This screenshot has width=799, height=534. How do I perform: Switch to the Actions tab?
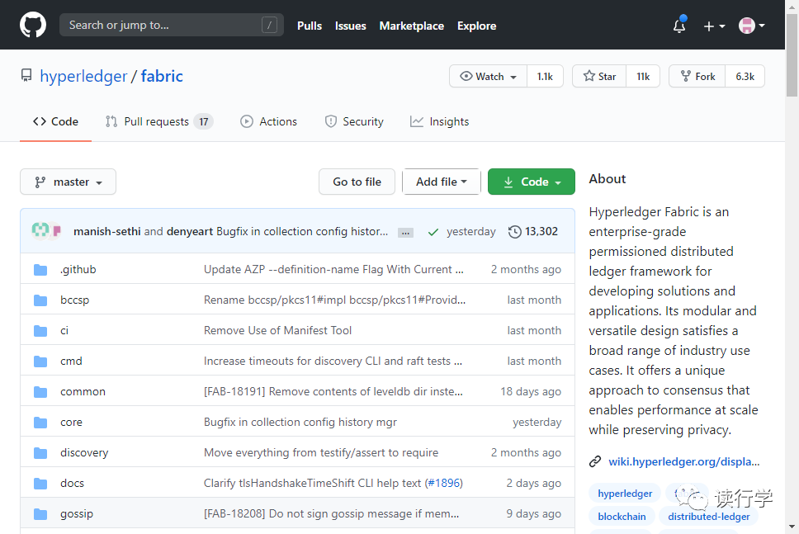pos(268,122)
